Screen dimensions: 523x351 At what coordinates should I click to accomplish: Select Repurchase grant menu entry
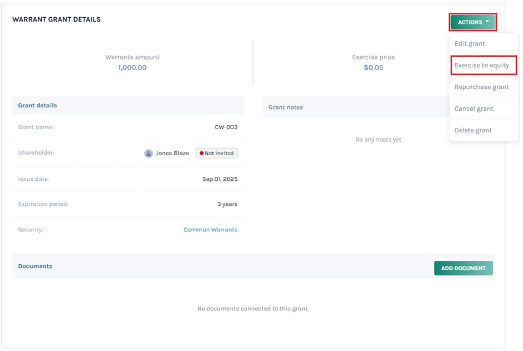point(482,87)
